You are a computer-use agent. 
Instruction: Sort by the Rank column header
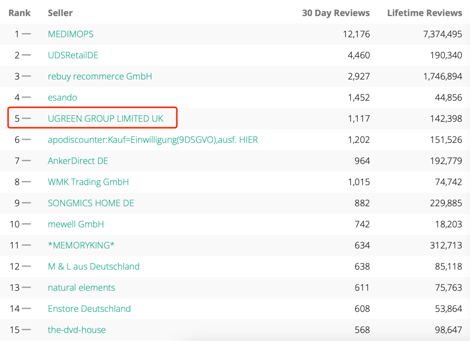tap(20, 13)
